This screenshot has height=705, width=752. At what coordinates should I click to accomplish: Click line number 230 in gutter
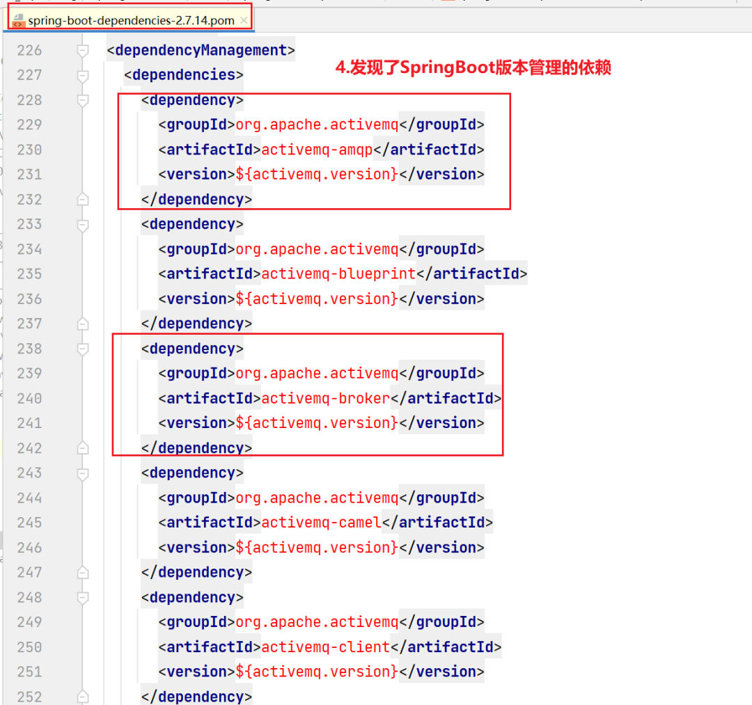click(x=29, y=150)
